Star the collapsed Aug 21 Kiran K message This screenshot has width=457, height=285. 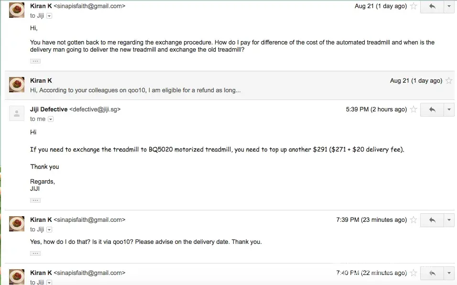449,81
